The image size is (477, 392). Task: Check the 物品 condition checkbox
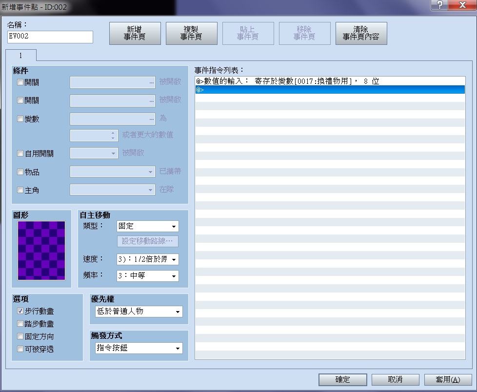click(20, 172)
